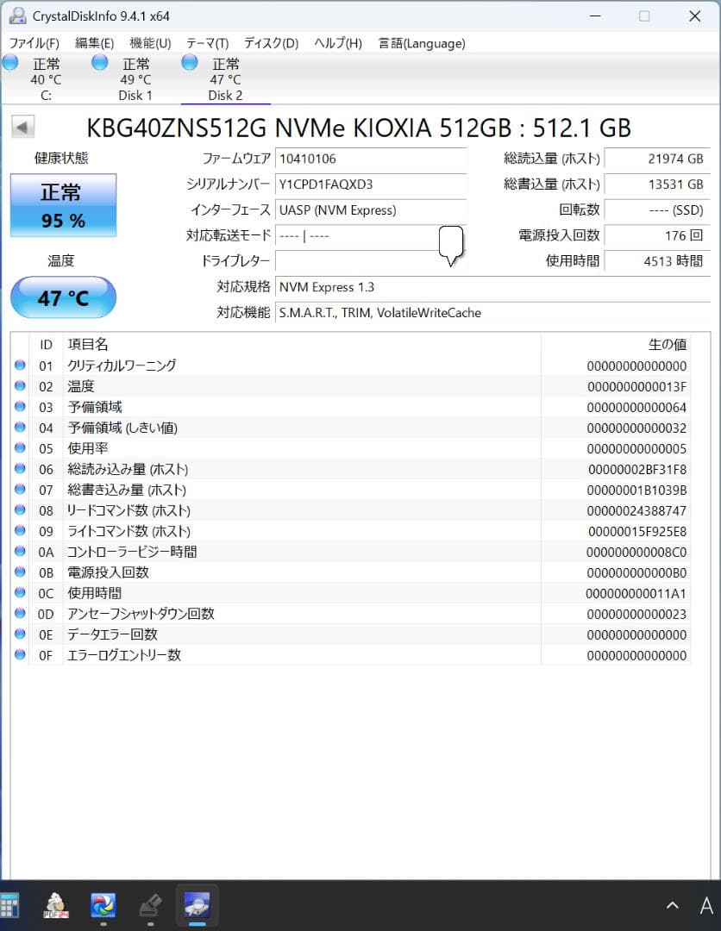Launch PDF24 from the taskbar
Image resolution: width=721 pixels, height=931 pixels.
pos(55,904)
